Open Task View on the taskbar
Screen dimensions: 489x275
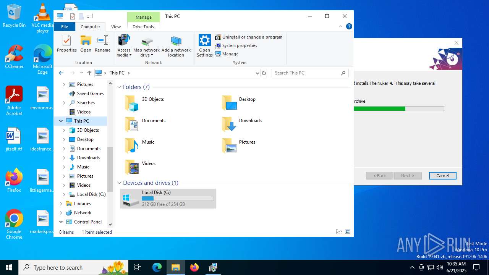coord(138,267)
